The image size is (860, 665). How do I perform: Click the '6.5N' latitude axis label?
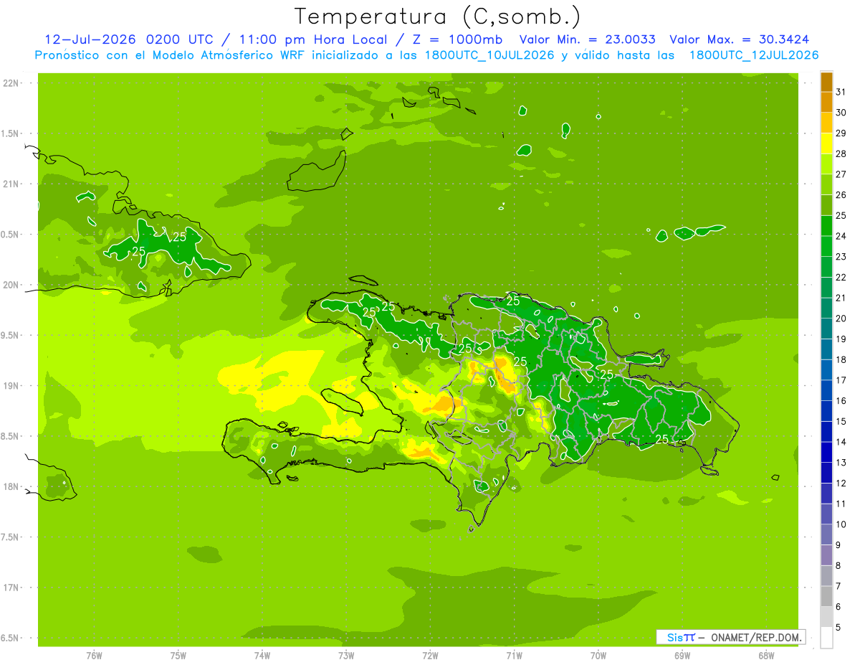point(11,638)
